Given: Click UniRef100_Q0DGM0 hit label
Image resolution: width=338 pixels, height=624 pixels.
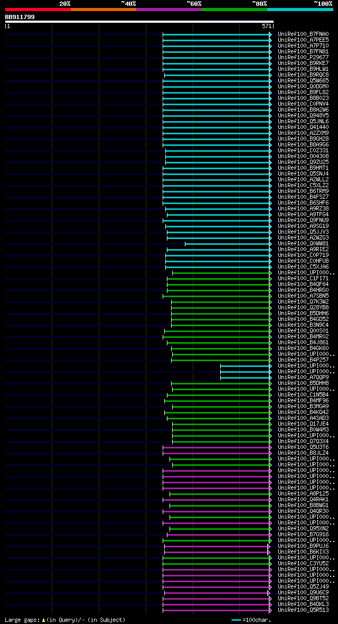Looking at the screenshot, I should [303, 87].
